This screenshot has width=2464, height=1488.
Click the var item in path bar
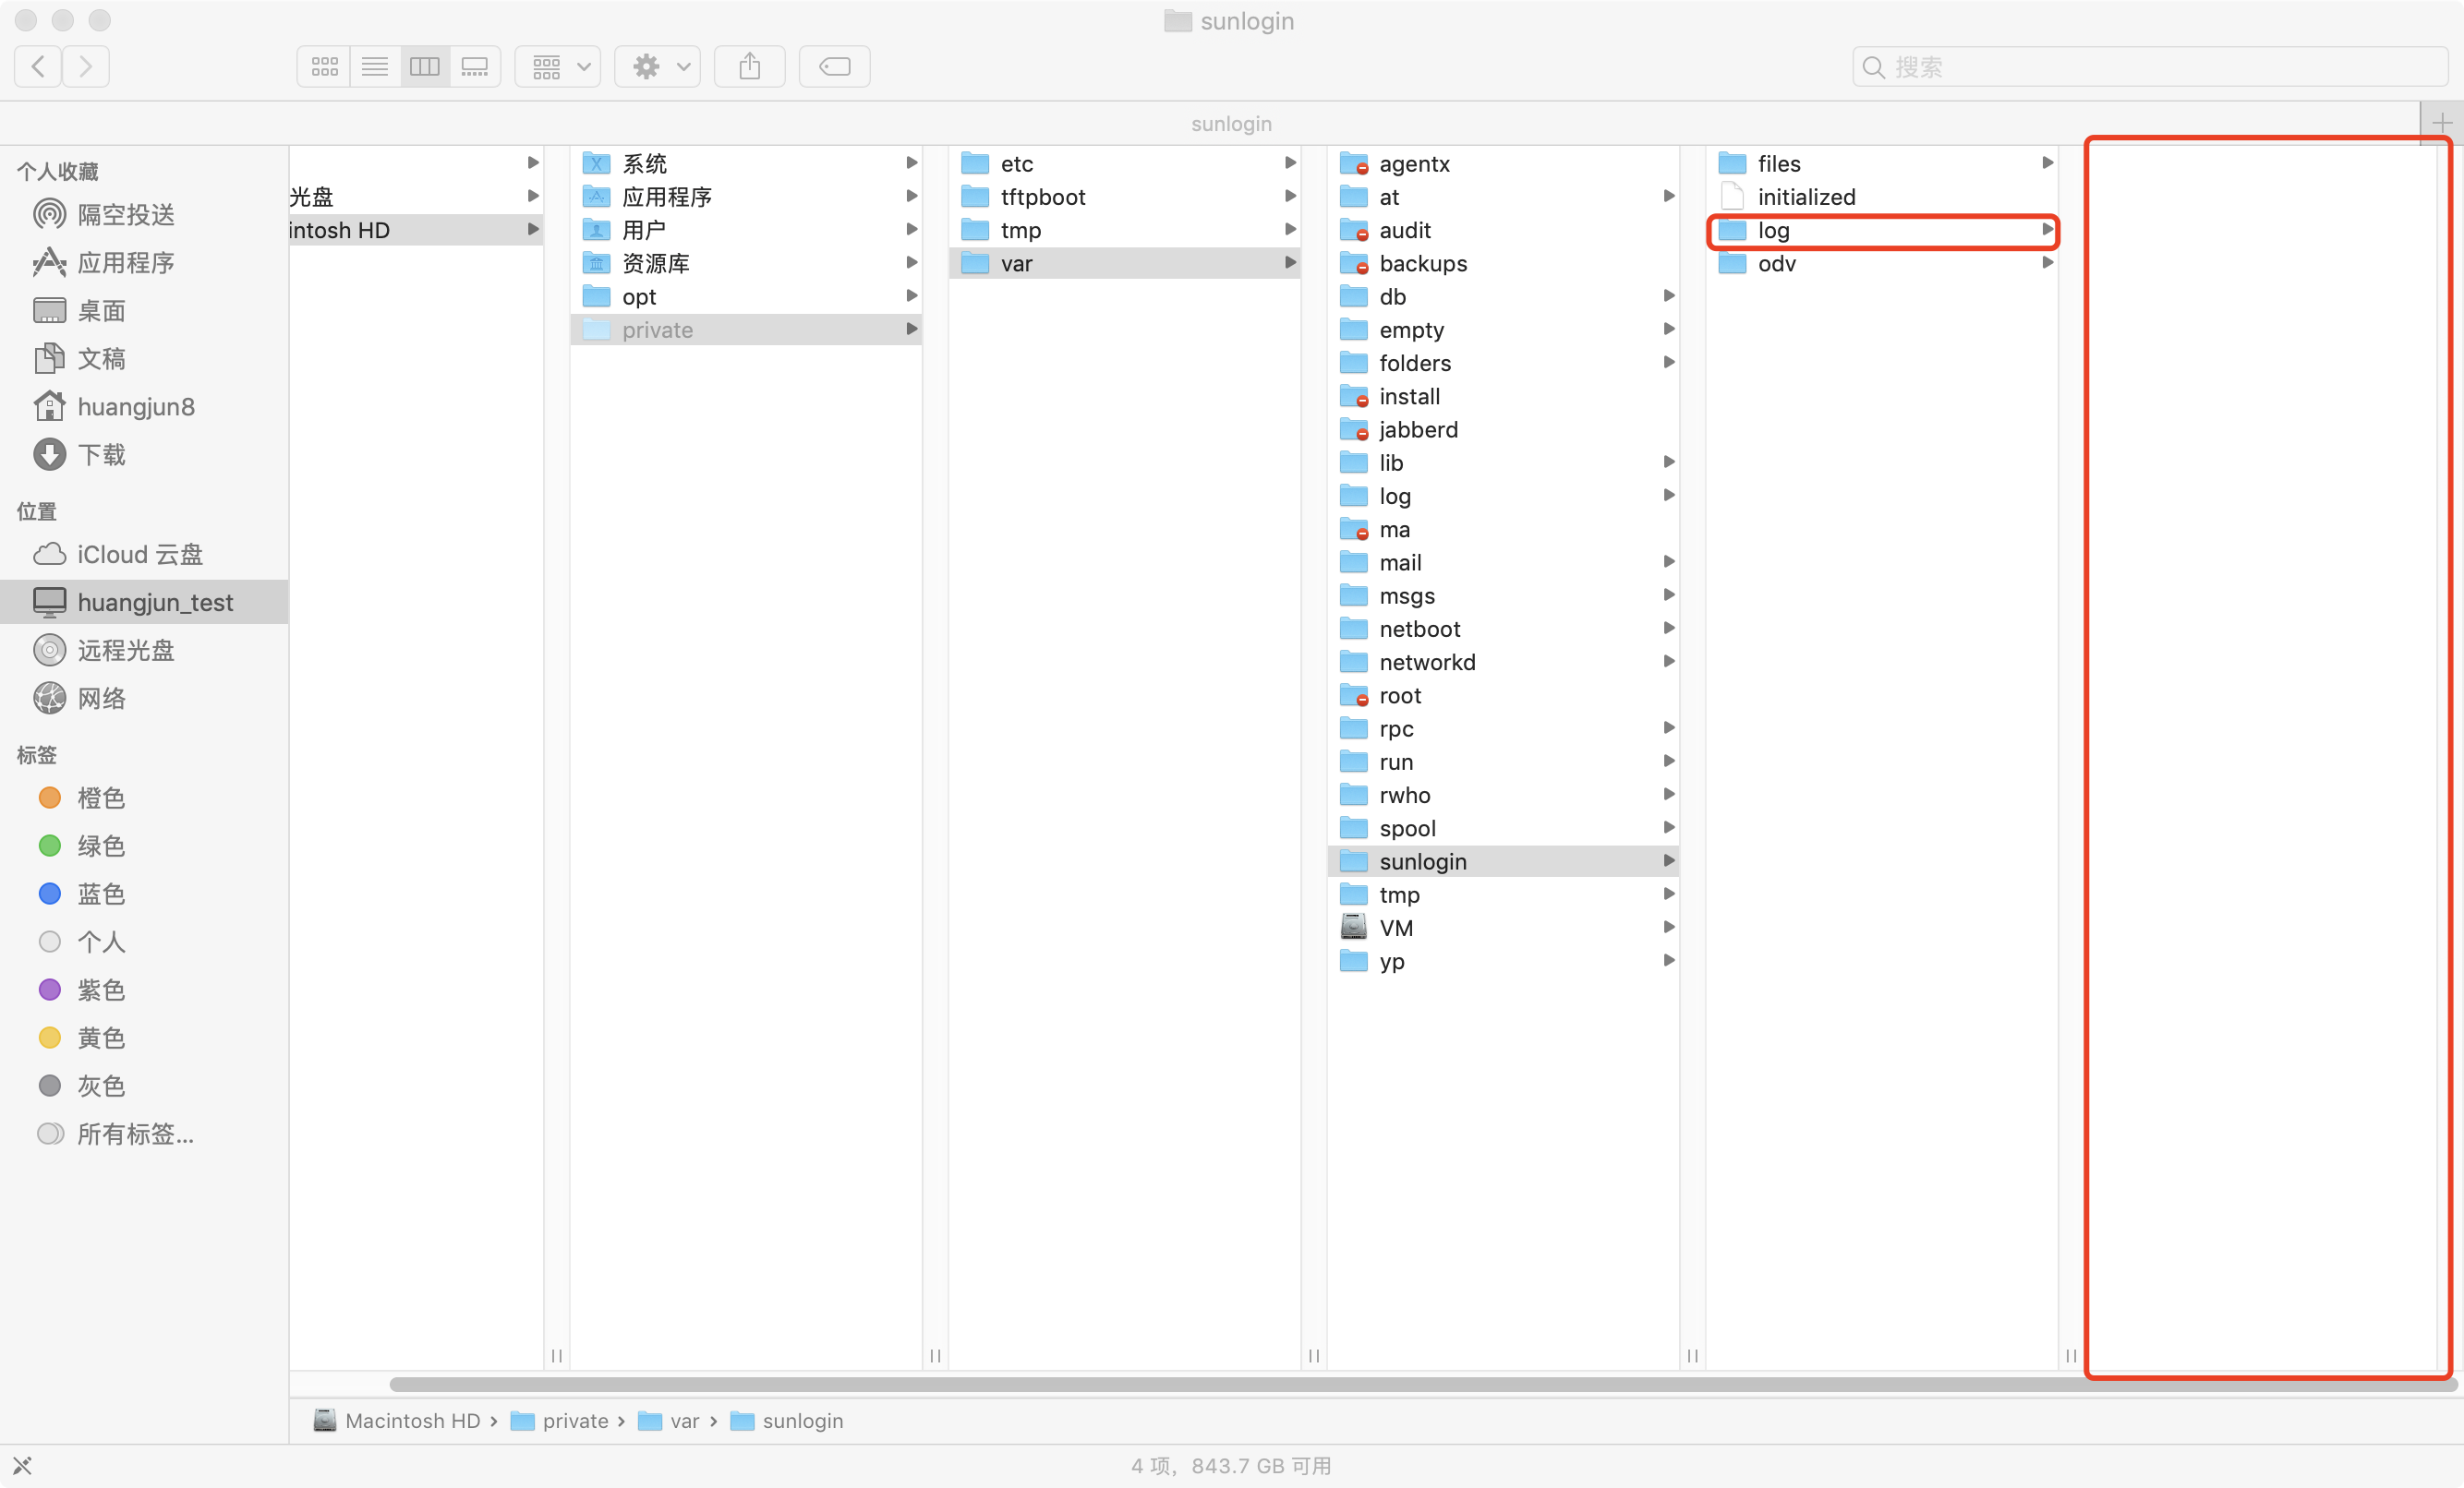pyautogui.click(x=683, y=1420)
